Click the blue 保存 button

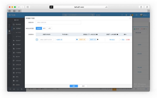[74, 86]
